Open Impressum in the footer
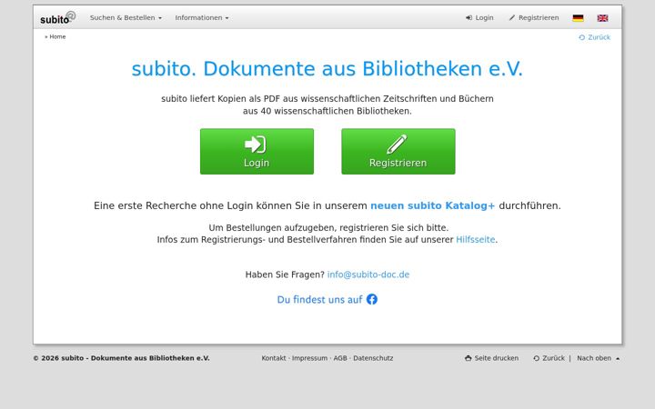The image size is (655, 409). point(309,358)
